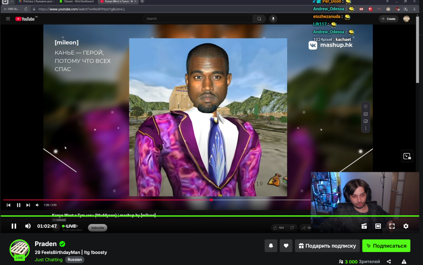Skip to next YouTube video
423x265 pixels.
click(28, 205)
